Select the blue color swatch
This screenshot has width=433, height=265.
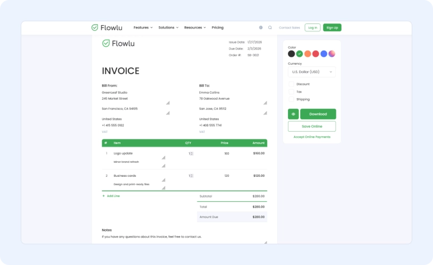(324, 54)
